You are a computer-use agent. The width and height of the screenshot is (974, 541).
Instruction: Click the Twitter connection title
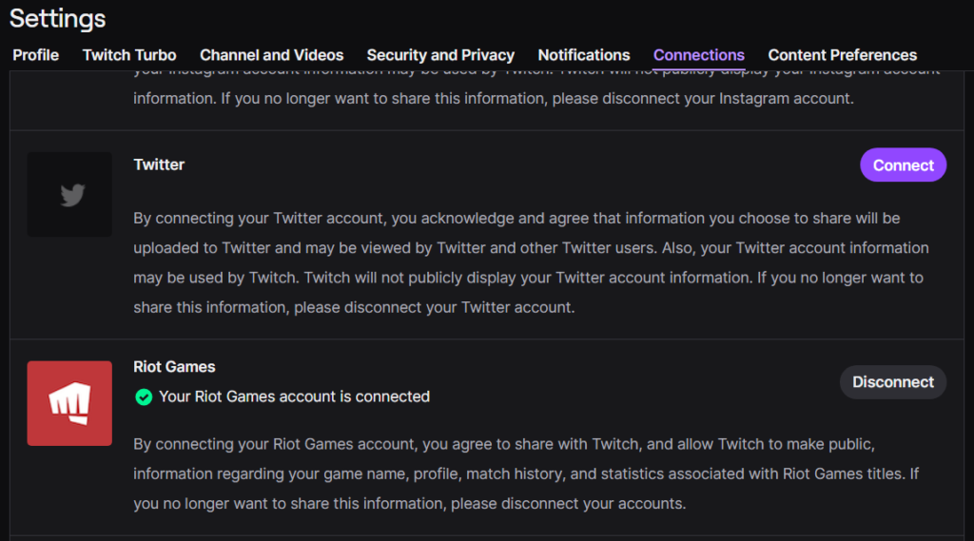159,164
